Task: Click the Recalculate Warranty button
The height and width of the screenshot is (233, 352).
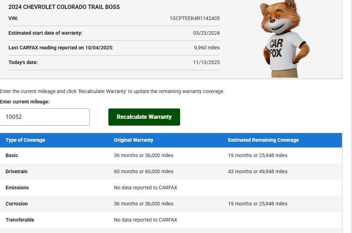Action: pos(144,117)
